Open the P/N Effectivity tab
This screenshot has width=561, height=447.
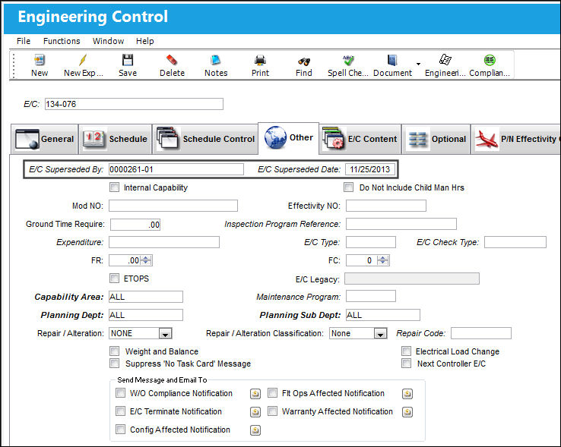tap(516, 139)
